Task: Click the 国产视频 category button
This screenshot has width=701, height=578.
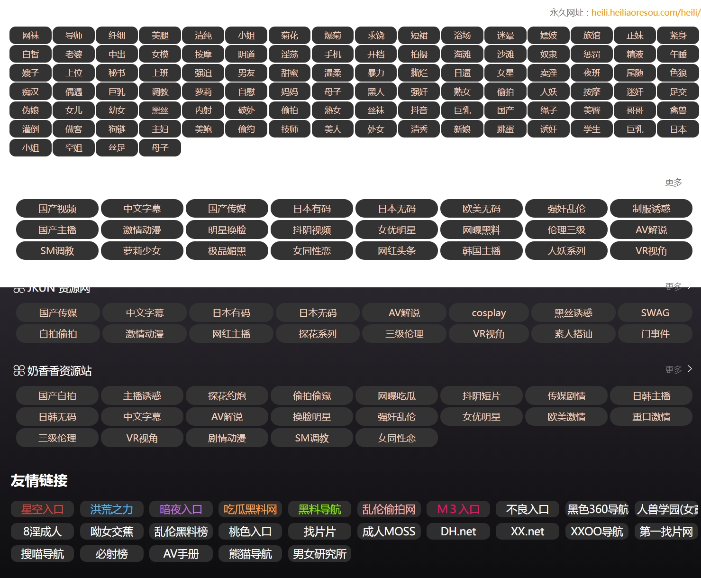Action: (x=57, y=209)
